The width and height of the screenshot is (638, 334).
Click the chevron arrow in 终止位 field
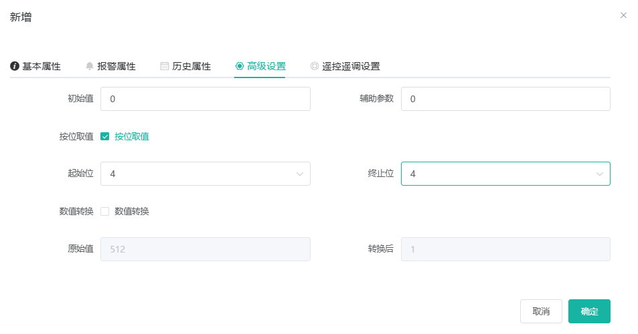[x=599, y=174]
